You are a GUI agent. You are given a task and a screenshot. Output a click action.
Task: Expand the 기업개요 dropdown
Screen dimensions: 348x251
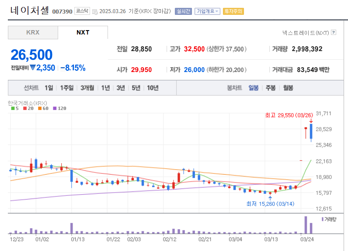tap(207, 11)
